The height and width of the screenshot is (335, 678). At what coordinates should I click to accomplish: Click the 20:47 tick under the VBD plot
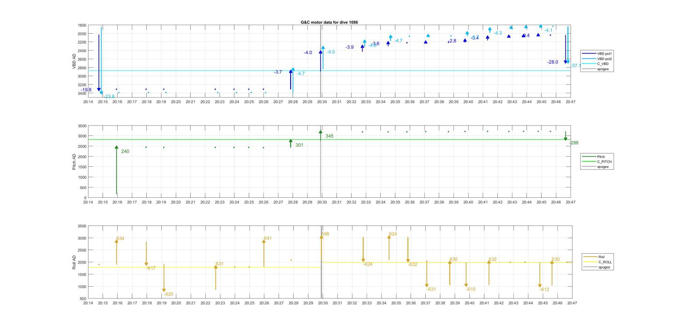click(x=570, y=102)
